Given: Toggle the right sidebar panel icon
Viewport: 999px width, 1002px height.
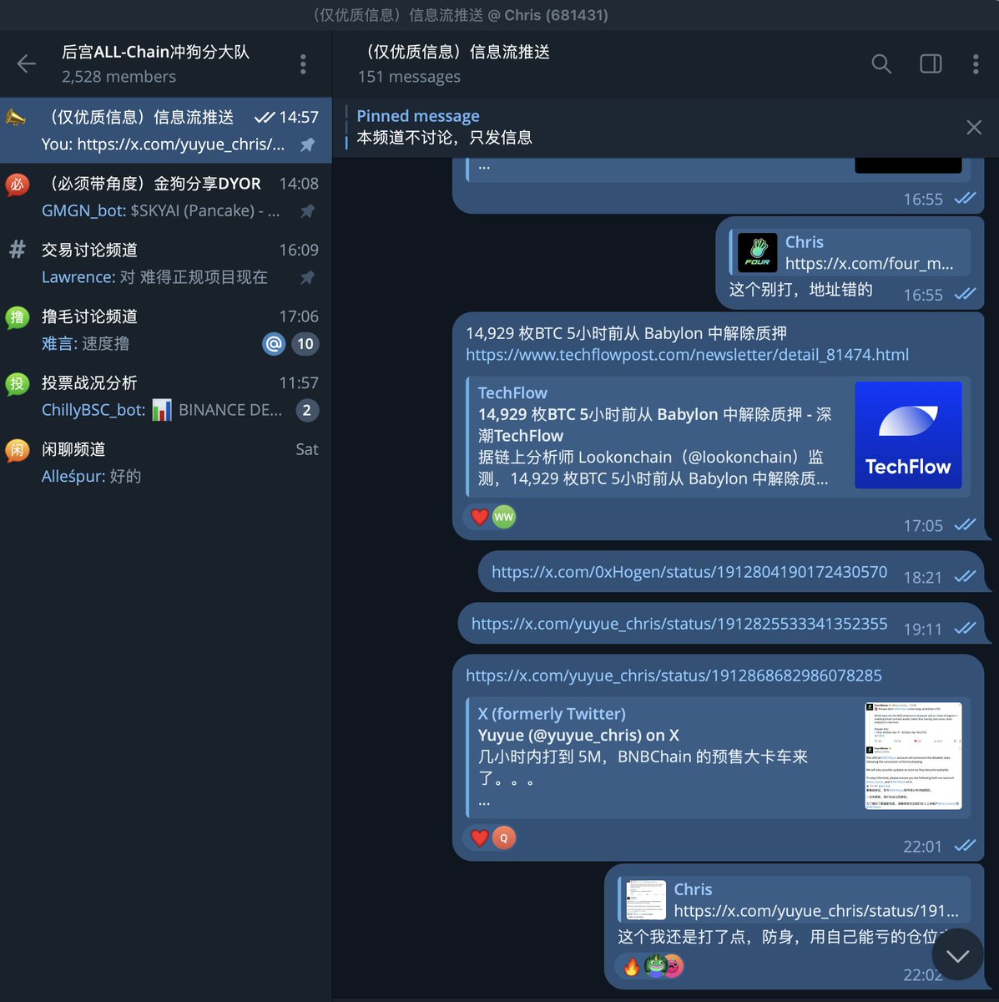Looking at the screenshot, I should pos(931,63).
